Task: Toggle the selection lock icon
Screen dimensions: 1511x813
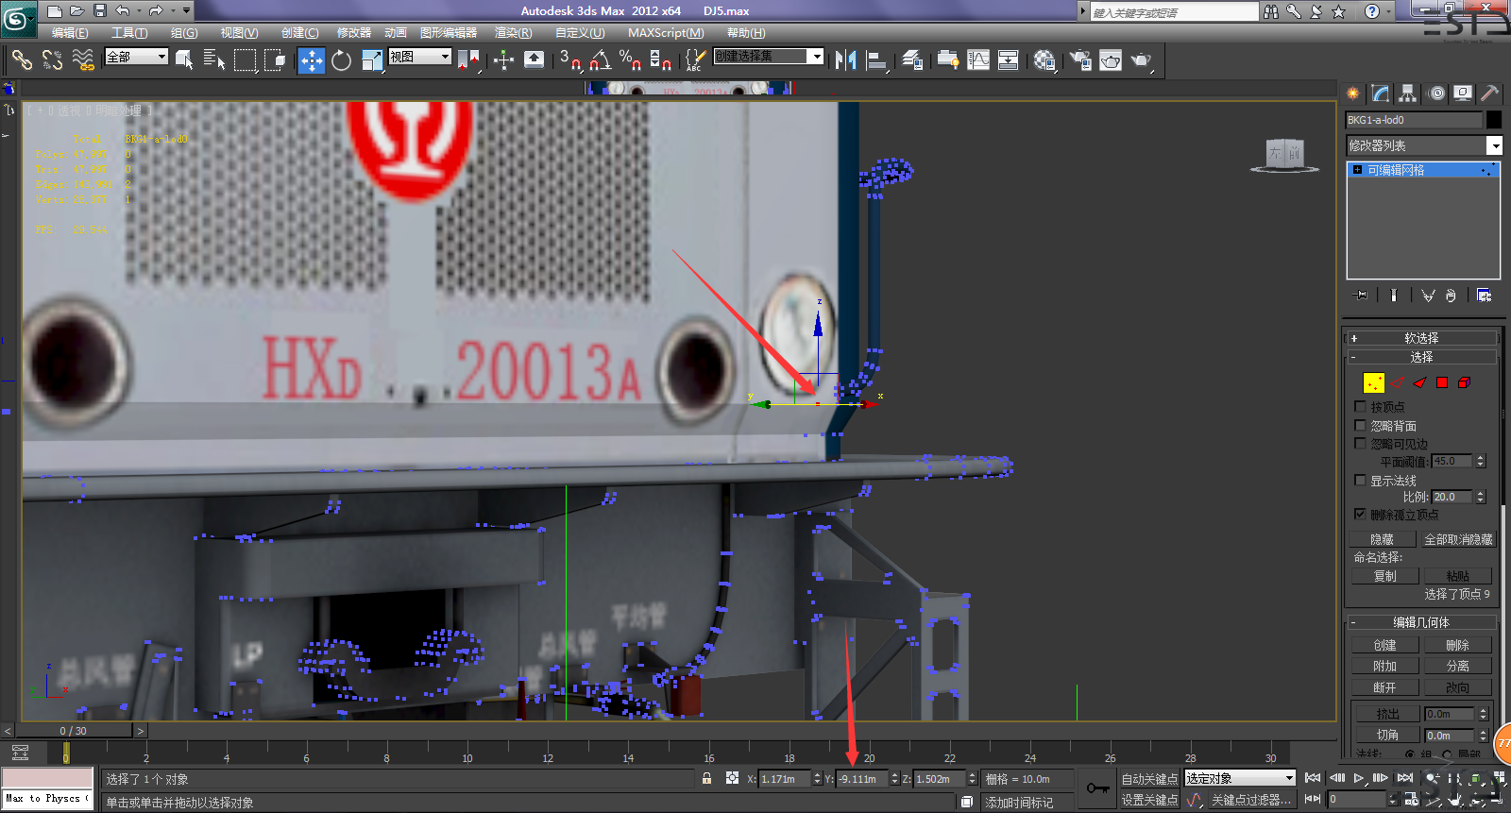Action: click(x=706, y=778)
